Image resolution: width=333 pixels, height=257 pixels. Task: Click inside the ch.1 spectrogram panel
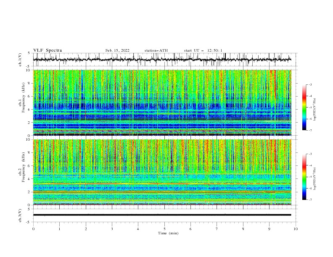162,102
